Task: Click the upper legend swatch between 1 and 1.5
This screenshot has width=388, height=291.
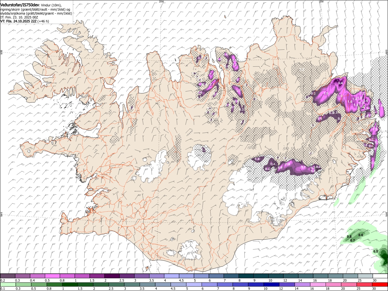Action: (82, 276)
